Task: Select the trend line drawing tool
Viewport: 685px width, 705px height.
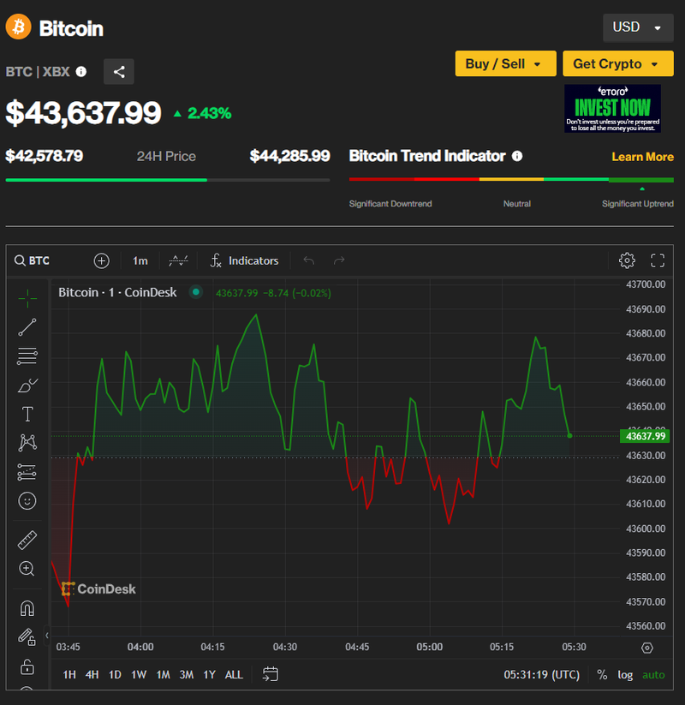Action: (x=27, y=326)
